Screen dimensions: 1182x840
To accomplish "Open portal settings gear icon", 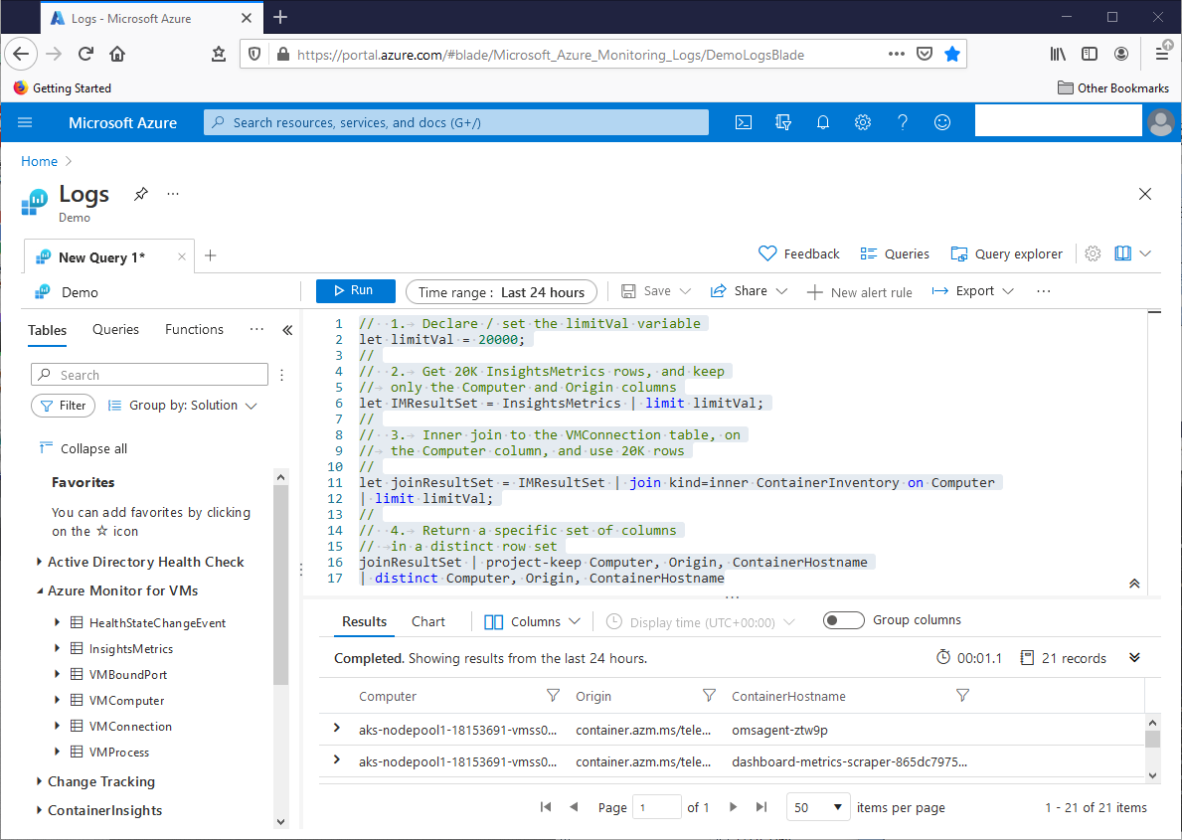I will click(862, 122).
